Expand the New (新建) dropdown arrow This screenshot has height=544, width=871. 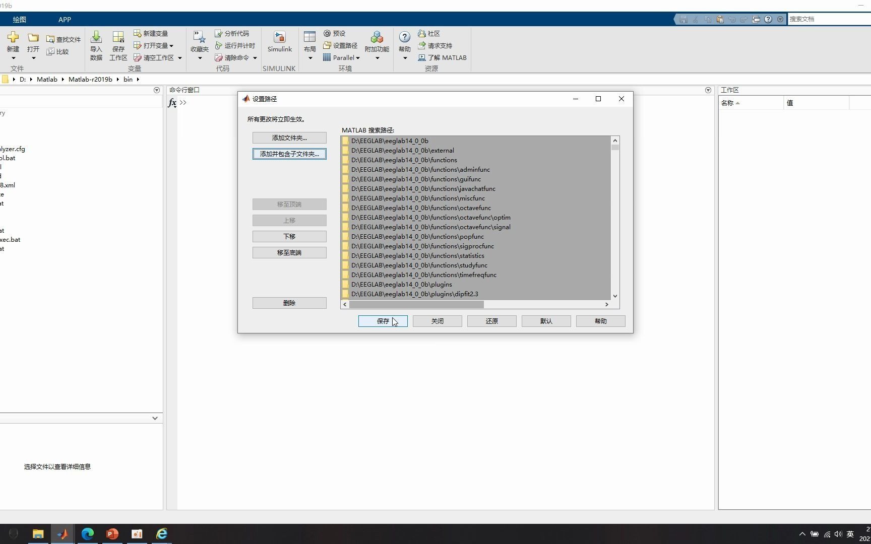(x=13, y=58)
